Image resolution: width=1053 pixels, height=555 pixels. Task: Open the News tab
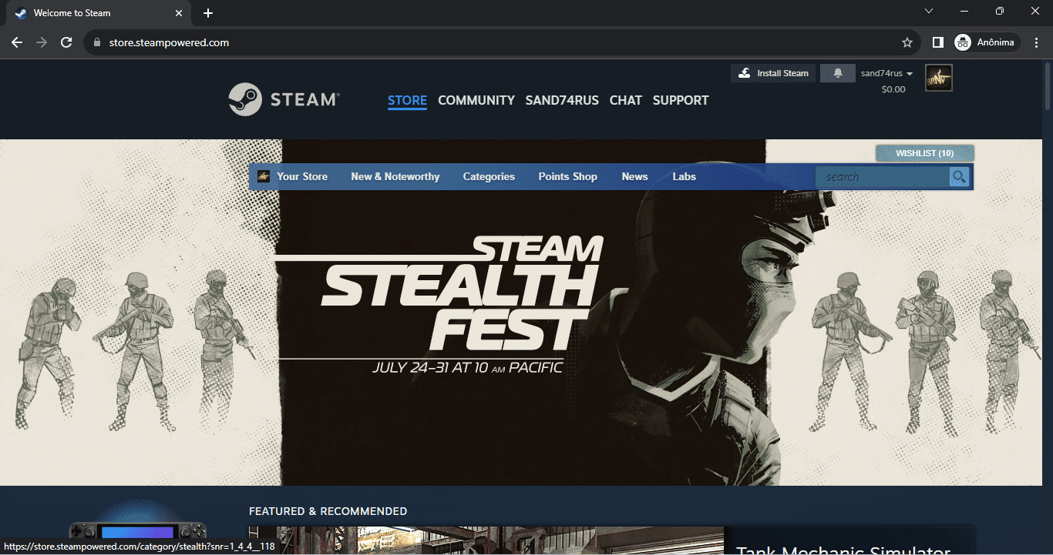click(635, 176)
